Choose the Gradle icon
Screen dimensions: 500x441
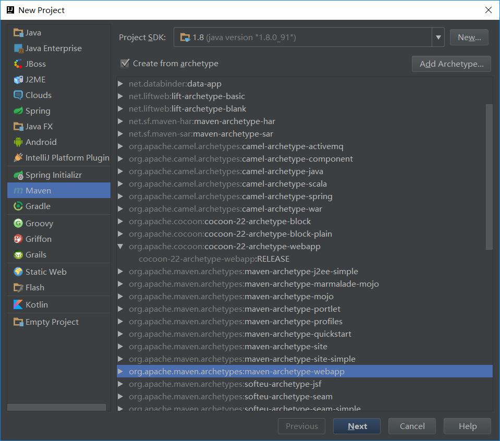[18, 206]
